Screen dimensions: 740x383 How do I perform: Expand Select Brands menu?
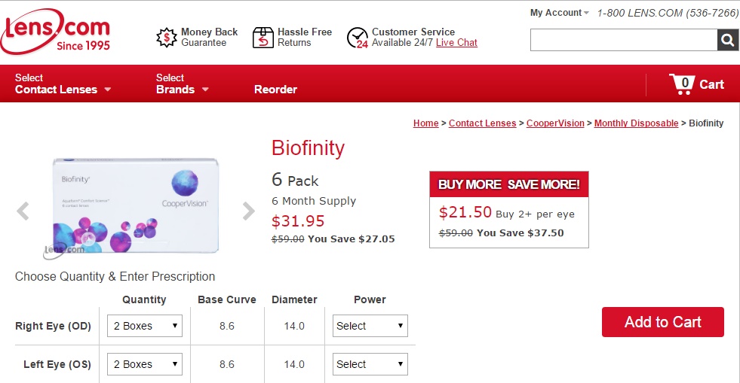coord(183,84)
